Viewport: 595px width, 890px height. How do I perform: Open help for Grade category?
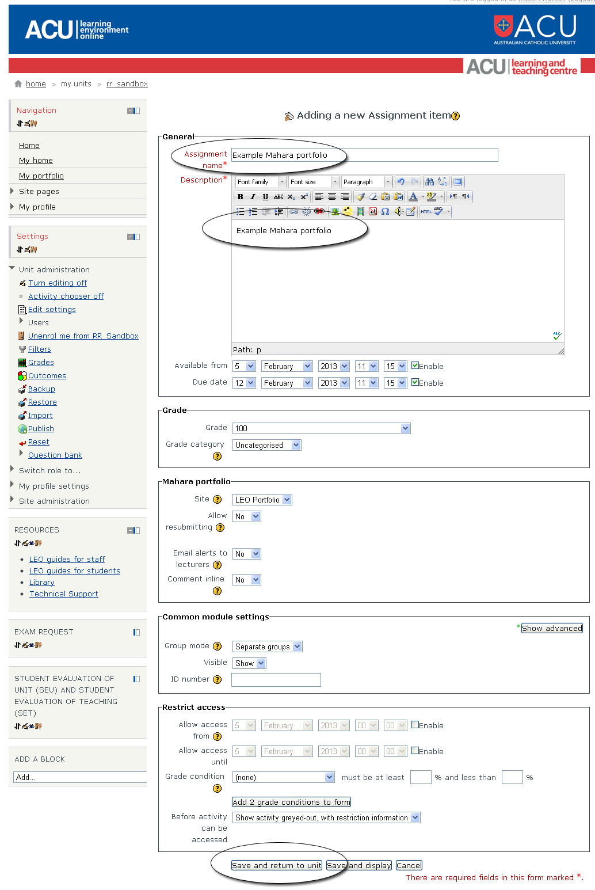pyautogui.click(x=217, y=457)
